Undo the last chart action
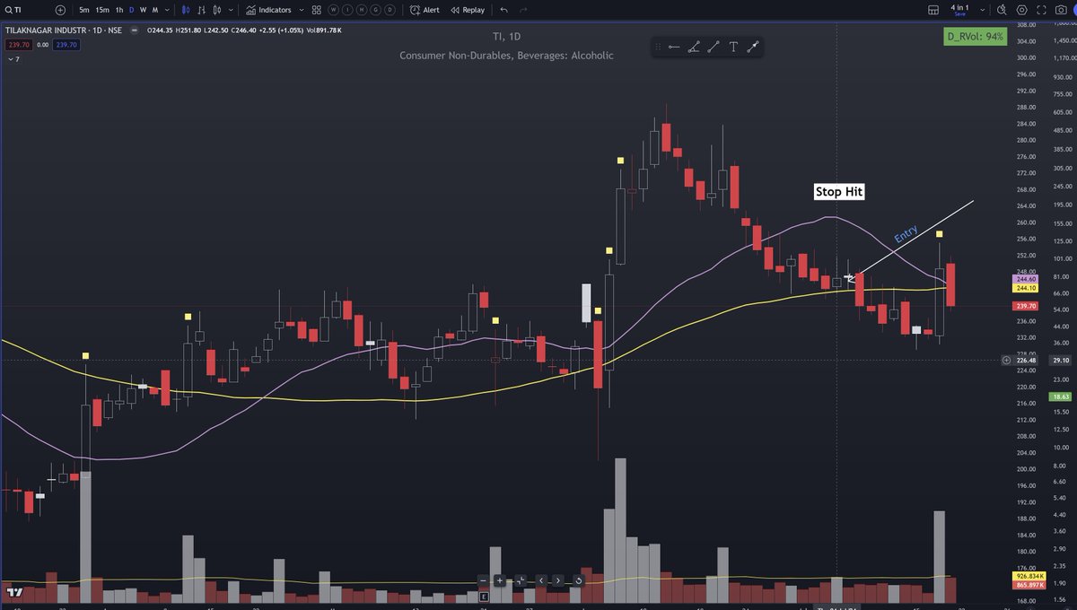The image size is (1077, 610). [503, 10]
